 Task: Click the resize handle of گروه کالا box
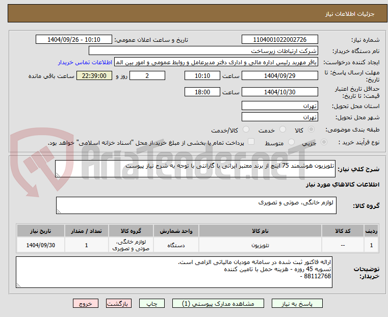(x=59, y=212)
